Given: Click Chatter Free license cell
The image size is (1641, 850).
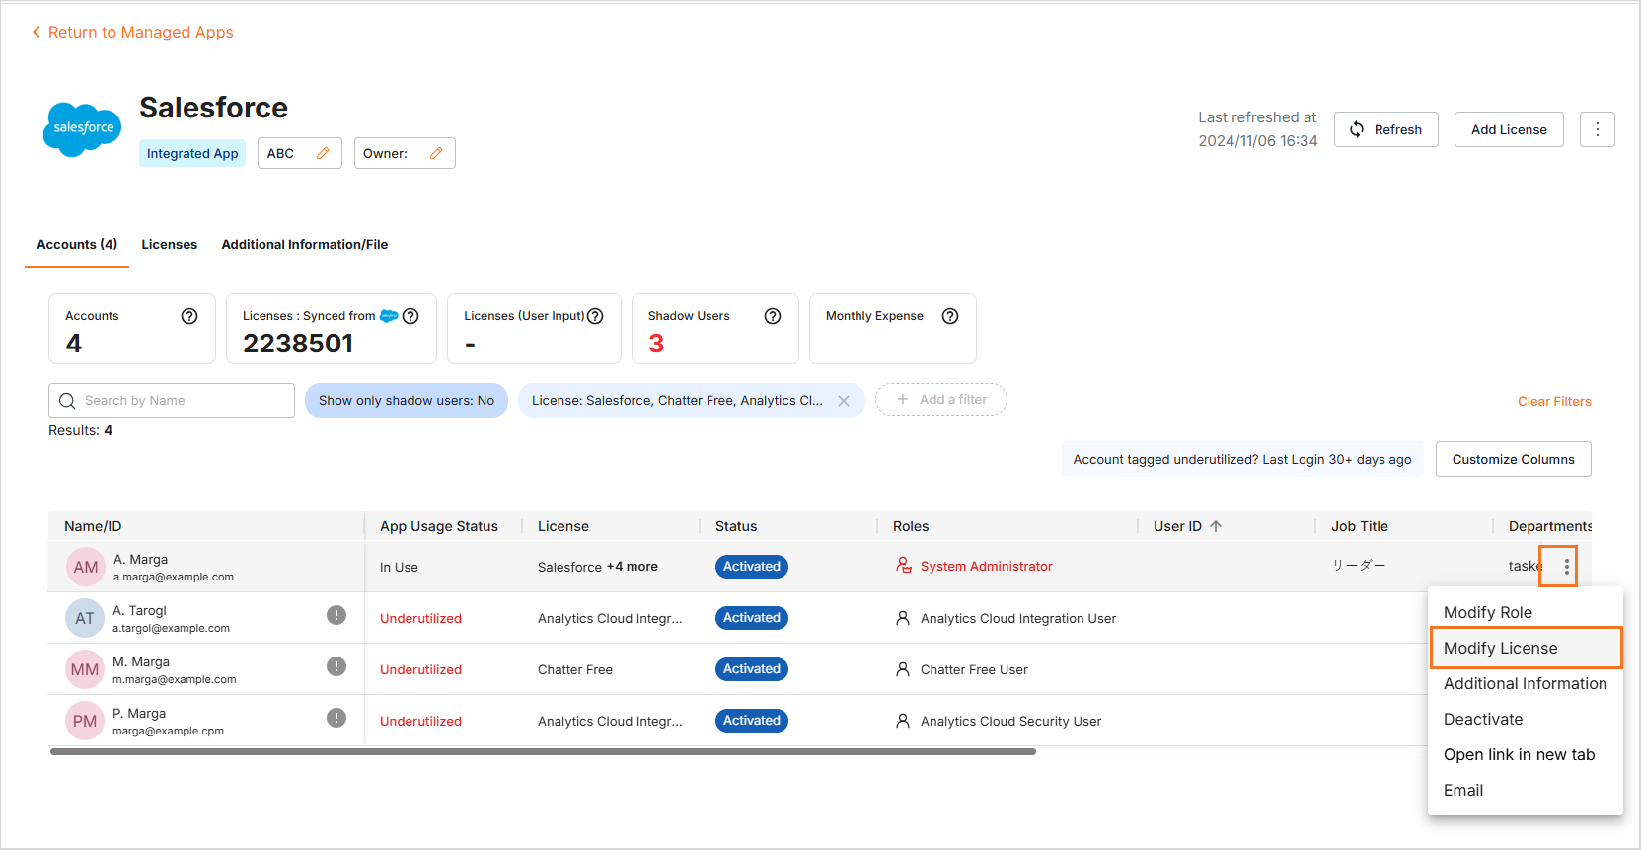Looking at the screenshot, I should [575, 669].
